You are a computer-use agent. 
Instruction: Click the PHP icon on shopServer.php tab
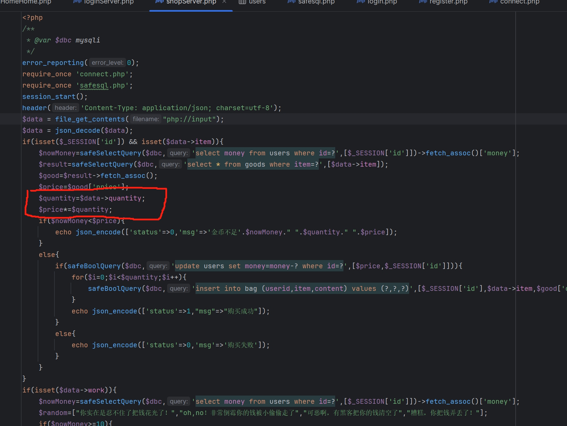[x=160, y=2]
